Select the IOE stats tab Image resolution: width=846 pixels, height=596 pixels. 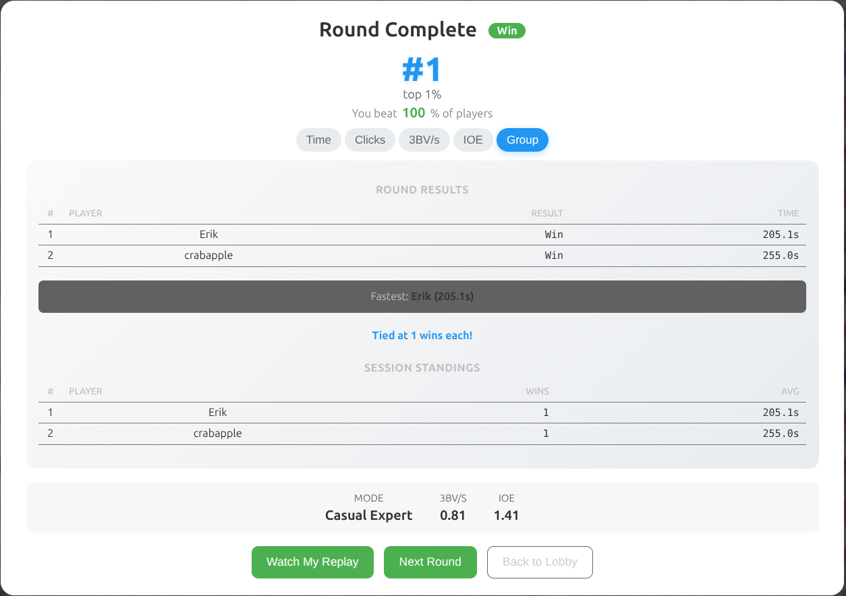(x=473, y=140)
